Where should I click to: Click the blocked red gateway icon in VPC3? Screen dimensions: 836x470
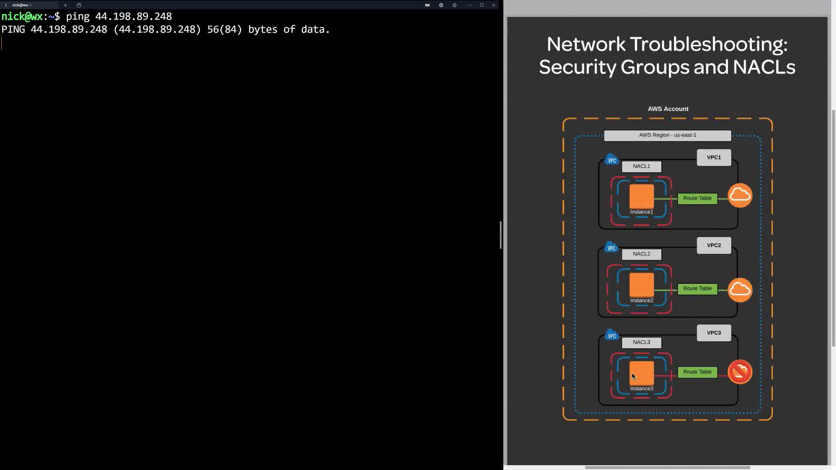(x=740, y=372)
